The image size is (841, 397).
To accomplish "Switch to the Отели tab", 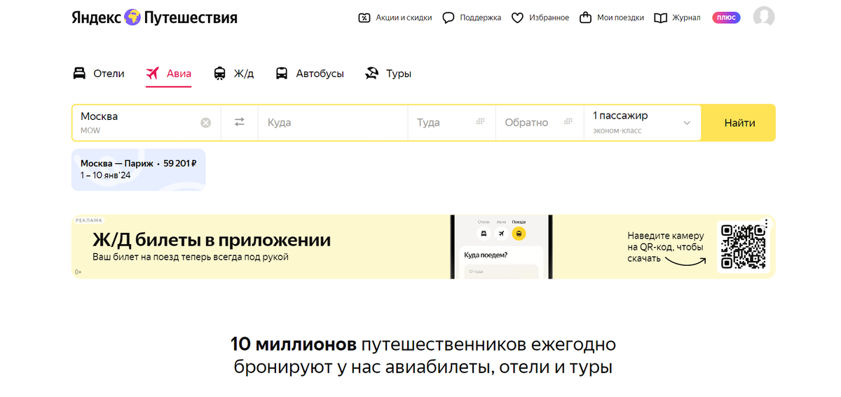I will point(99,74).
